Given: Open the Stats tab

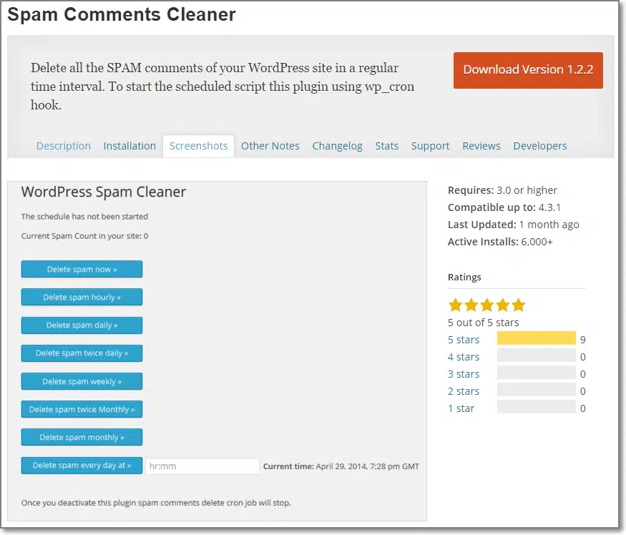Looking at the screenshot, I should coord(386,146).
